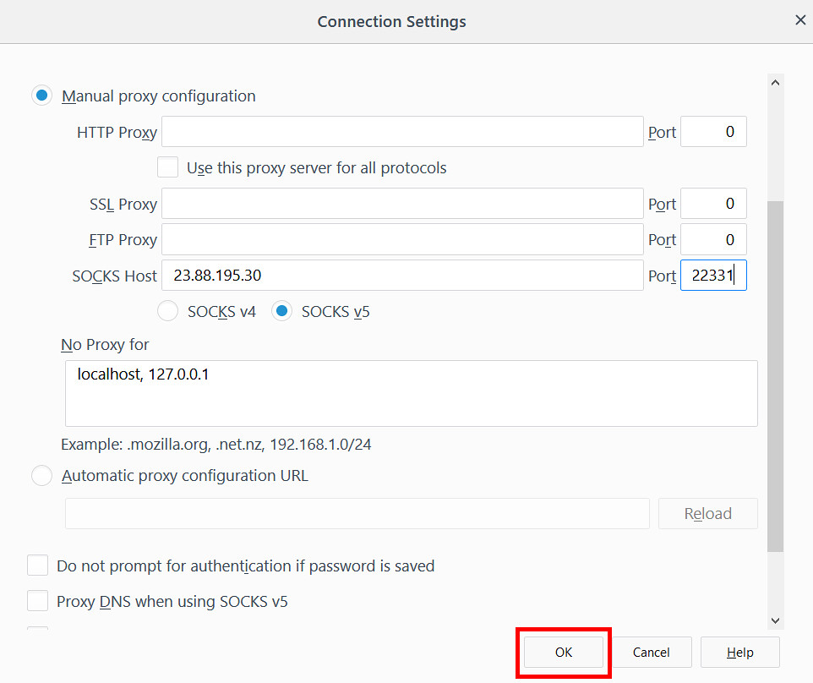This screenshot has width=813, height=683.
Task: Select Manual proxy configuration option
Action: [x=42, y=96]
